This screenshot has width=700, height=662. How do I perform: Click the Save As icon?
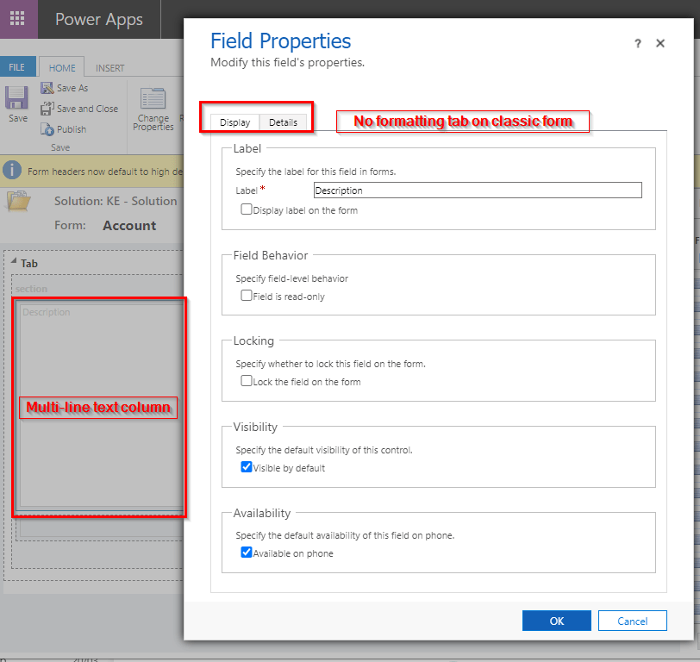tap(47, 88)
